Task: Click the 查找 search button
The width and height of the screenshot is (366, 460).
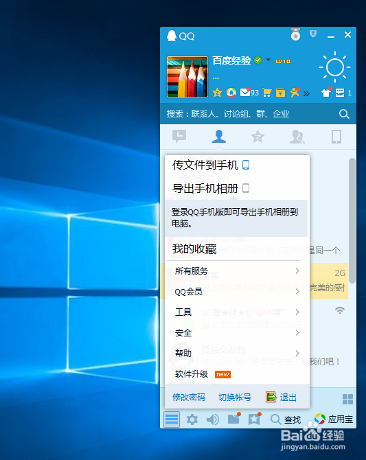Action: coord(286,419)
